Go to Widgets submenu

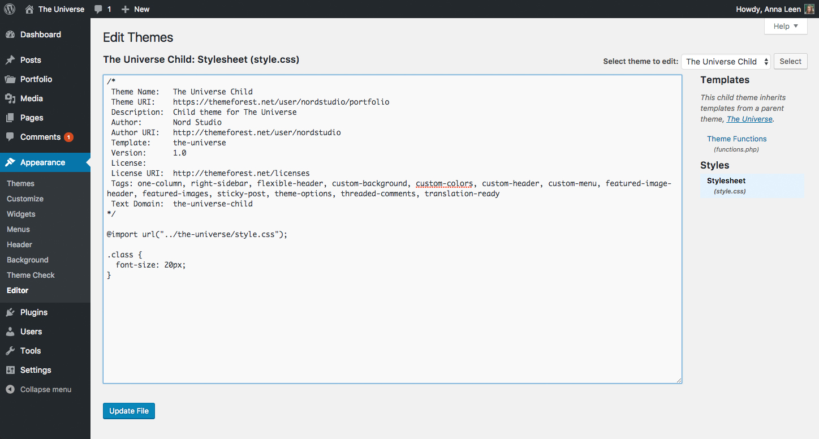(21, 214)
